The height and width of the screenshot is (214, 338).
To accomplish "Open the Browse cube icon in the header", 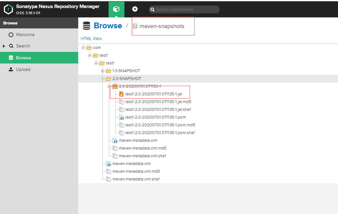I will [116, 9].
